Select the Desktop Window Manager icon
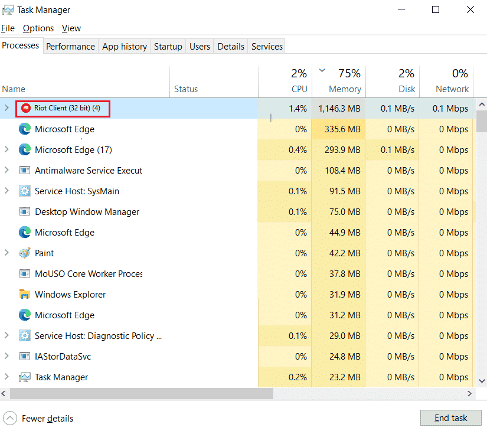The image size is (487, 434). click(x=24, y=211)
